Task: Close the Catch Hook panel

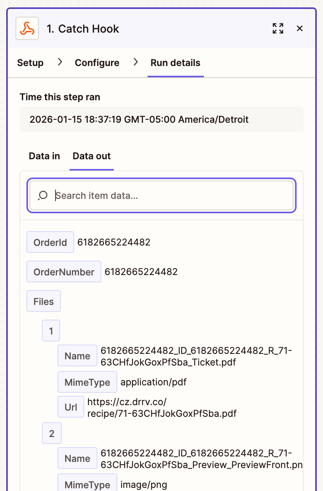Action: point(300,28)
